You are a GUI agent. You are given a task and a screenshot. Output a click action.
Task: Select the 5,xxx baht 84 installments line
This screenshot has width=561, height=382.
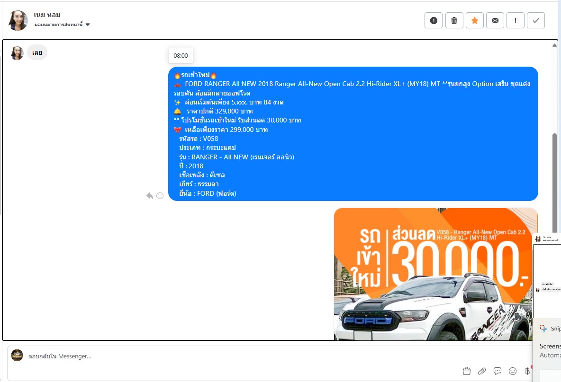[229, 102]
